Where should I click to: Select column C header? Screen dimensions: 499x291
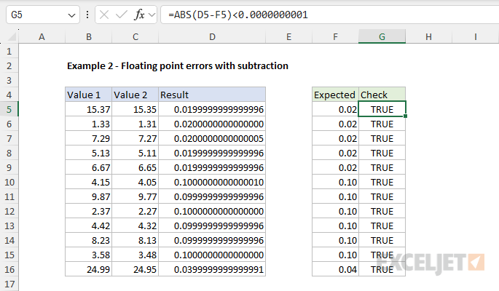pos(135,37)
